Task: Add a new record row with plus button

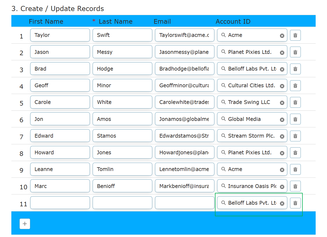Action: (x=25, y=224)
